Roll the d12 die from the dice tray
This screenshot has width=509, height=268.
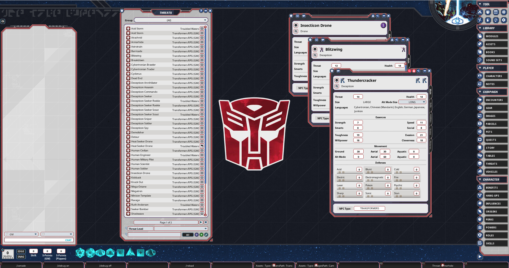point(90,253)
